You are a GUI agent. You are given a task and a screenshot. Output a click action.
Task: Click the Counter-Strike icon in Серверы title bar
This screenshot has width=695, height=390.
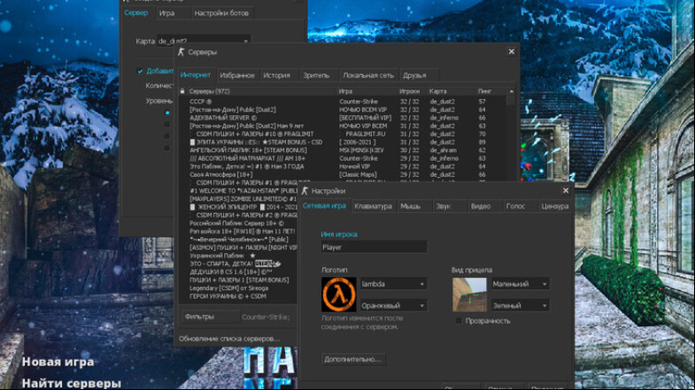181,52
